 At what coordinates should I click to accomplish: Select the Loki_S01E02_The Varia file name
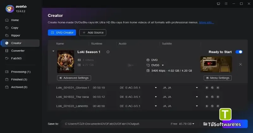click(72, 97)
